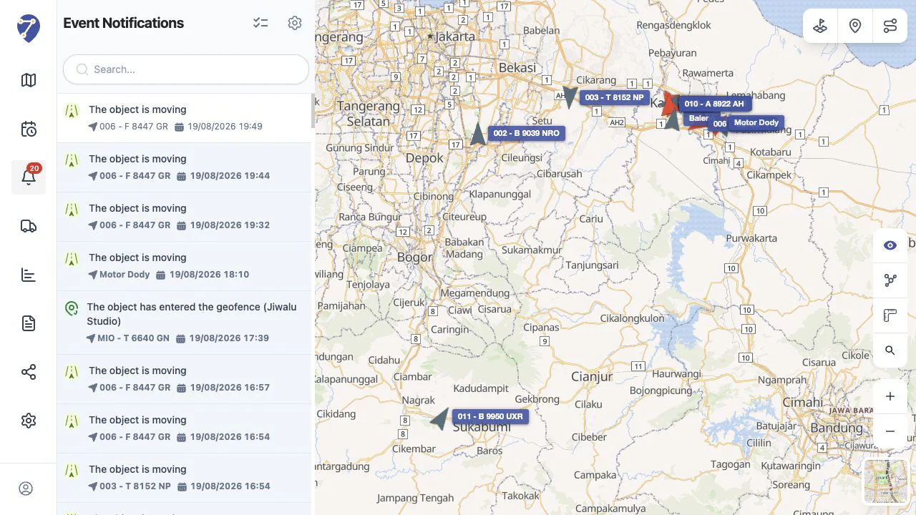
Task: Click MIO - T 6640 GN text
Action: [134, 338]
